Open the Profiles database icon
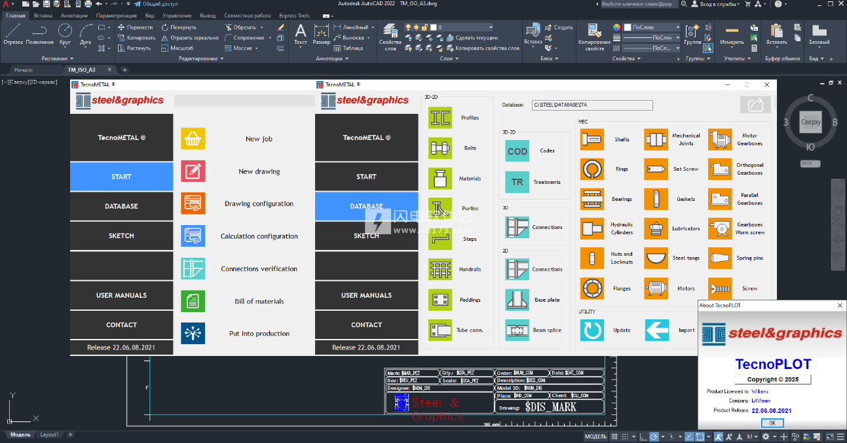 coord(440,118)
